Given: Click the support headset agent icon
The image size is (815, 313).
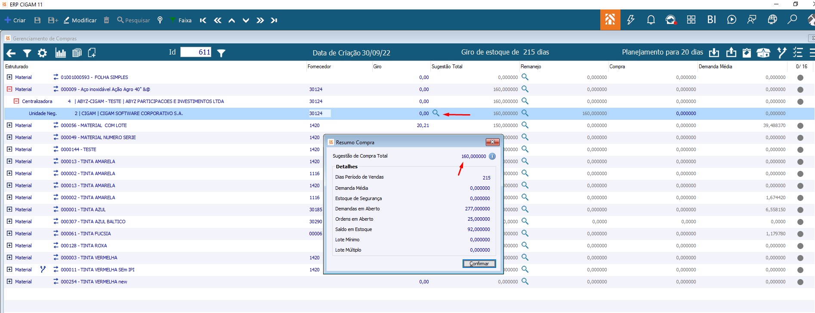Looking at the screenshot, I should tap(670, 20).
